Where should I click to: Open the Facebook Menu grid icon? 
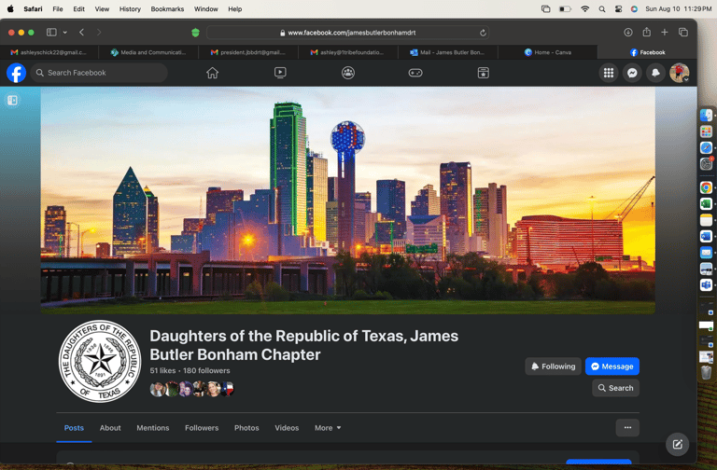coord(609,73)
